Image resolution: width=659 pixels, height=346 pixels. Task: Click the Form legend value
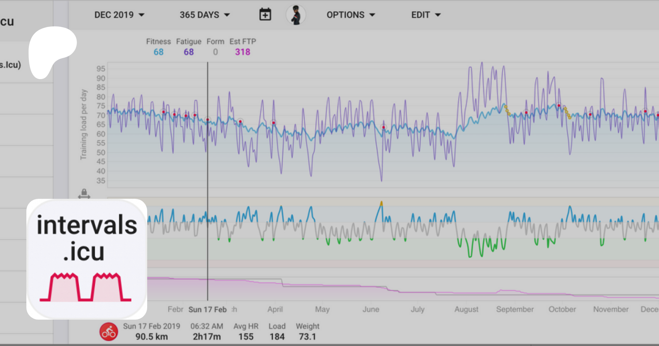click(x=215, y=52)
